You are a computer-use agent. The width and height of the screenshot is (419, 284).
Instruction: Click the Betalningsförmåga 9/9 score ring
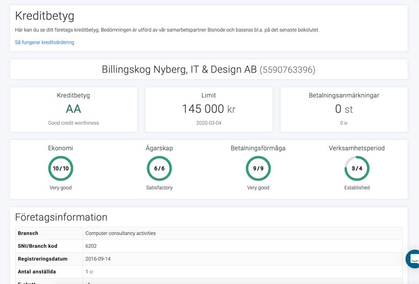coord(258,168)
